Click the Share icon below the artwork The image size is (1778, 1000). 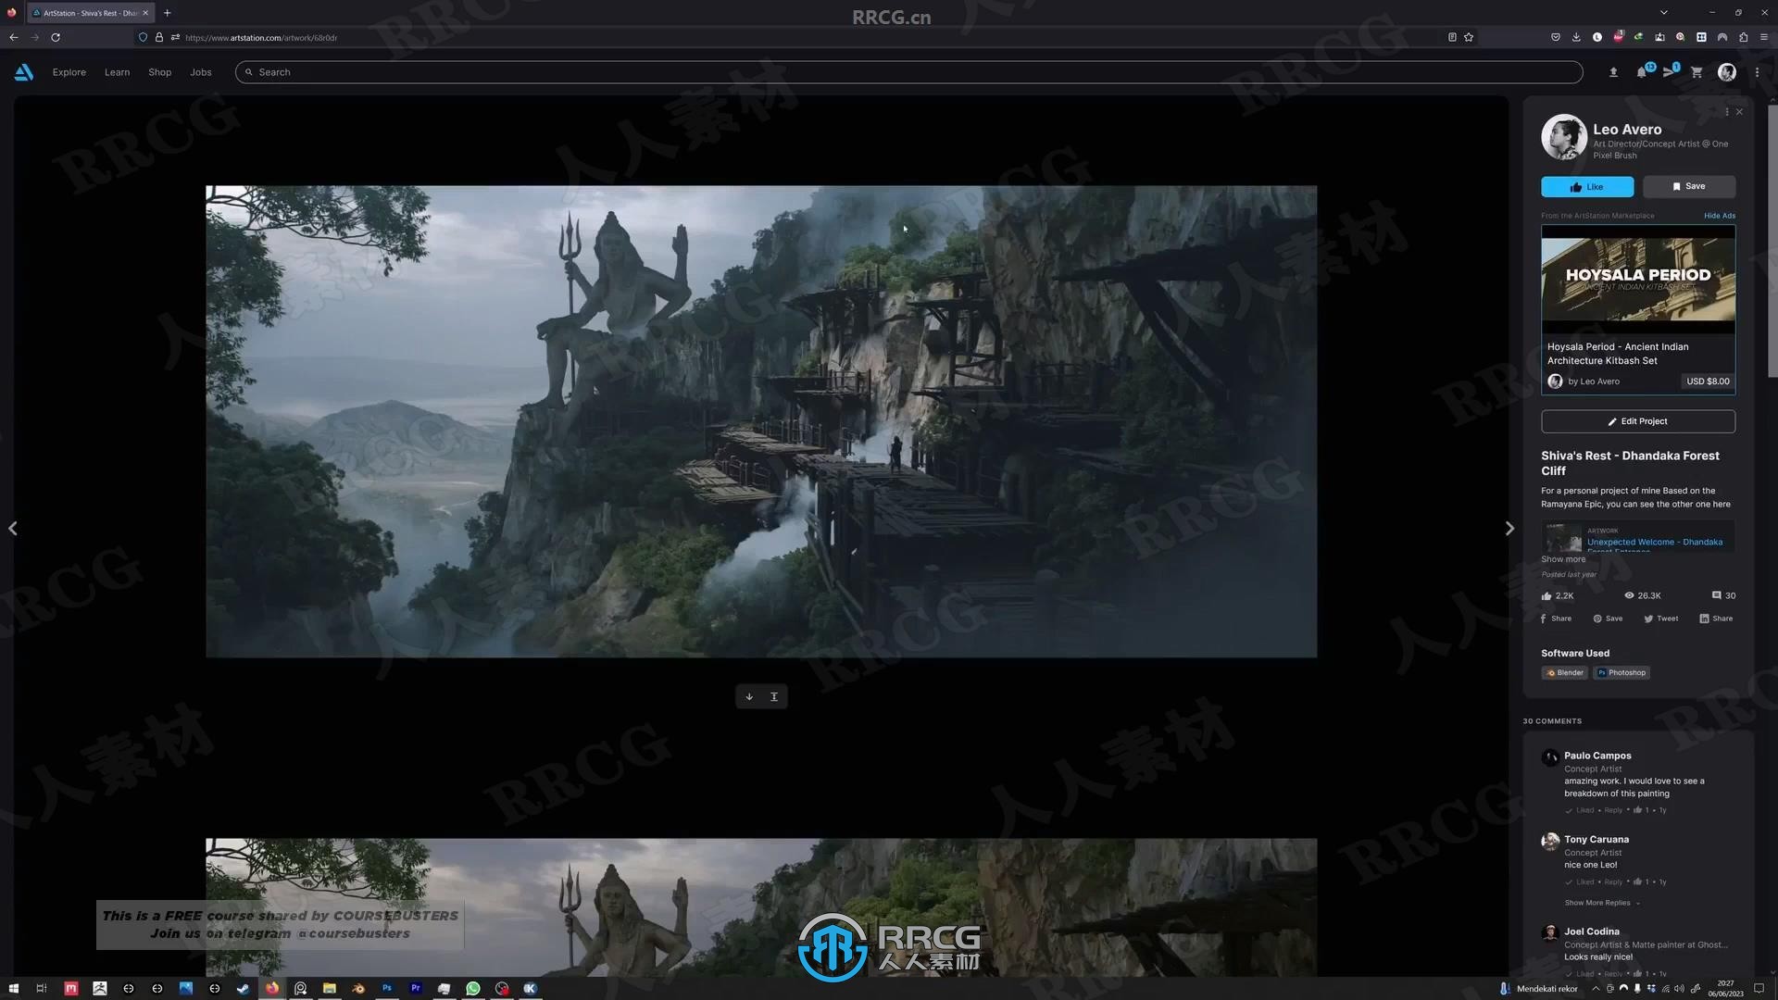1555,618
